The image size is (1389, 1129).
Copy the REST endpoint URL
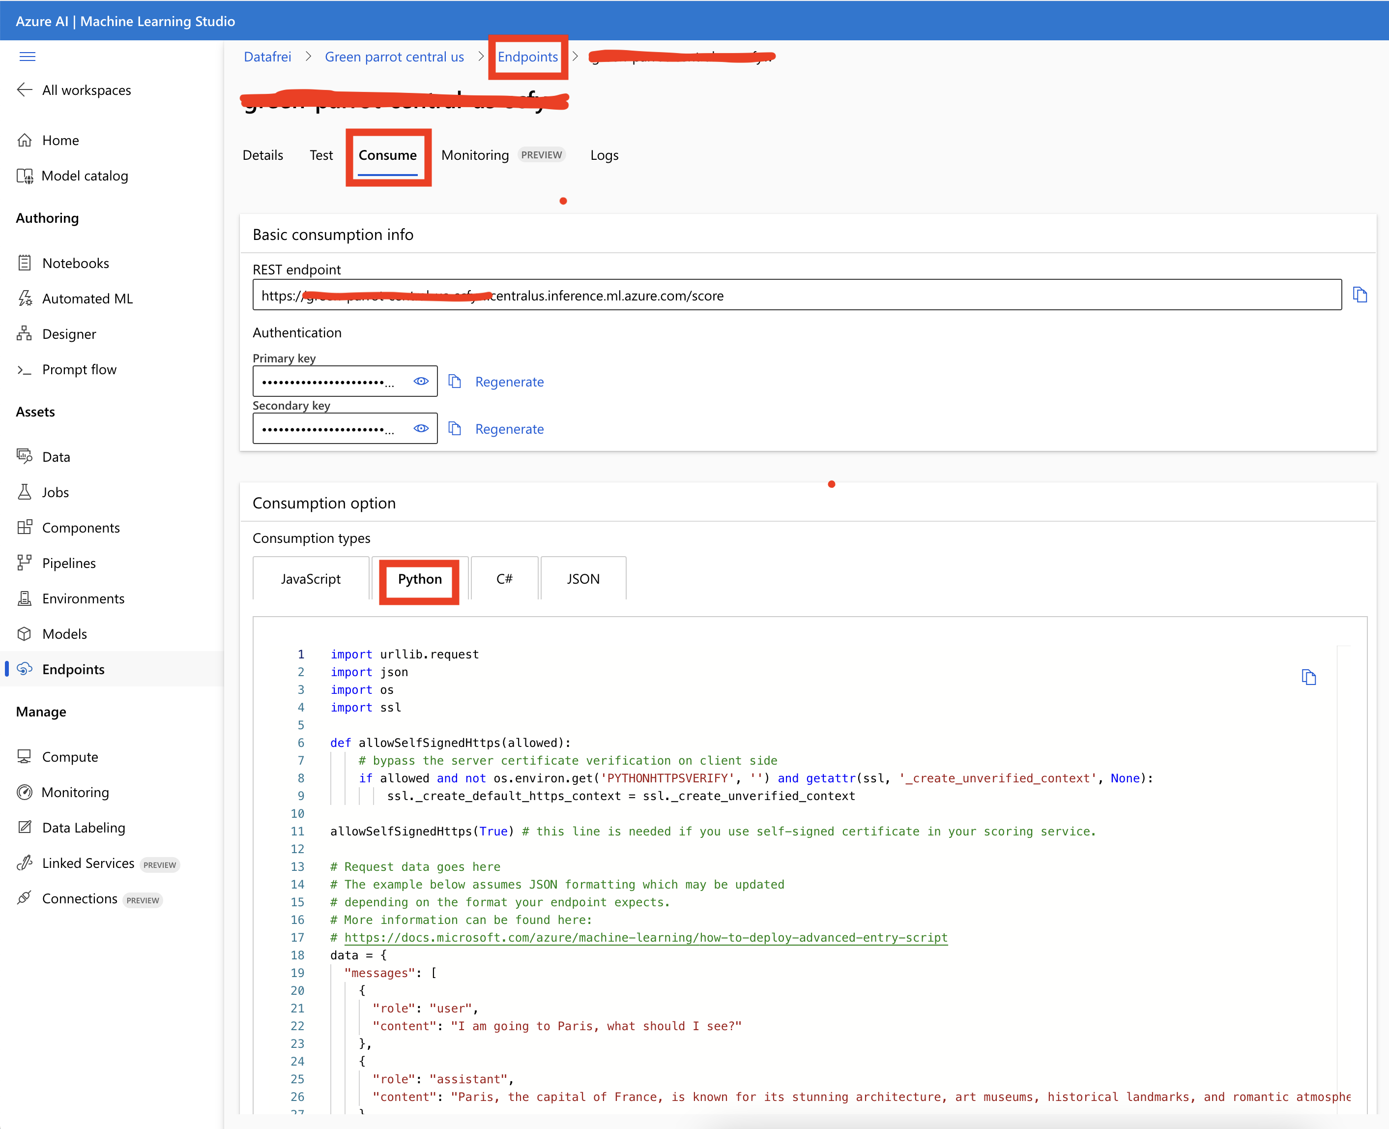click(1360, 295)
